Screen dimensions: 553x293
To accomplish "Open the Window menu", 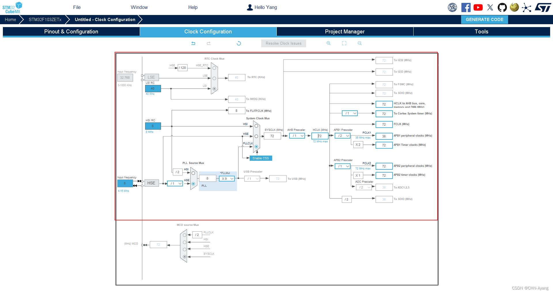I will 139,7.
